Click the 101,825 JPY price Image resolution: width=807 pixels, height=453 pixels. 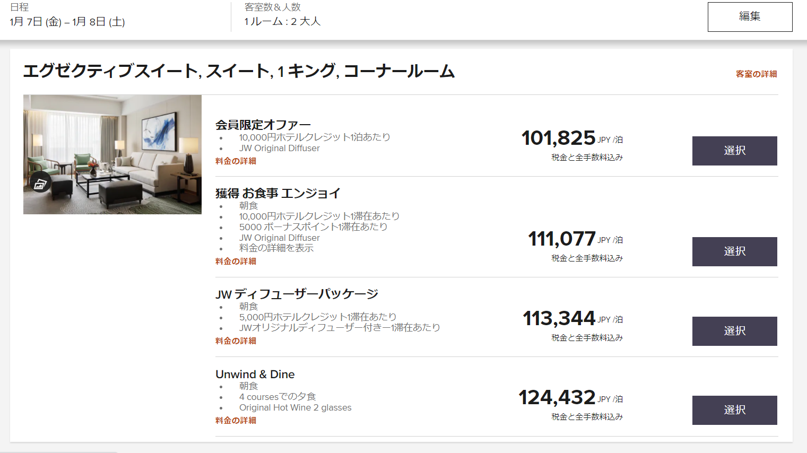[559, 138]
